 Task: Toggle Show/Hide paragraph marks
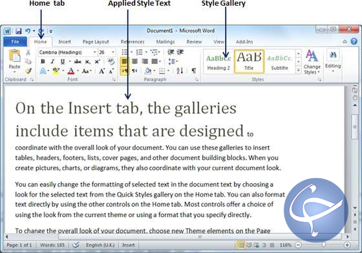(194, 71)
